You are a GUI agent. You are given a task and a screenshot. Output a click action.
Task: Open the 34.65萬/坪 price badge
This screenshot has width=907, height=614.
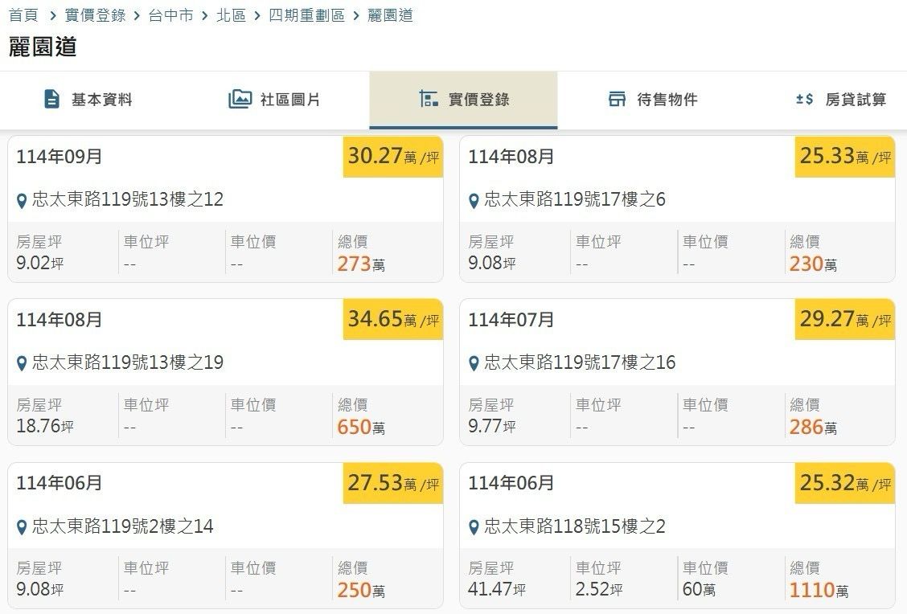[x=393, y=319]
